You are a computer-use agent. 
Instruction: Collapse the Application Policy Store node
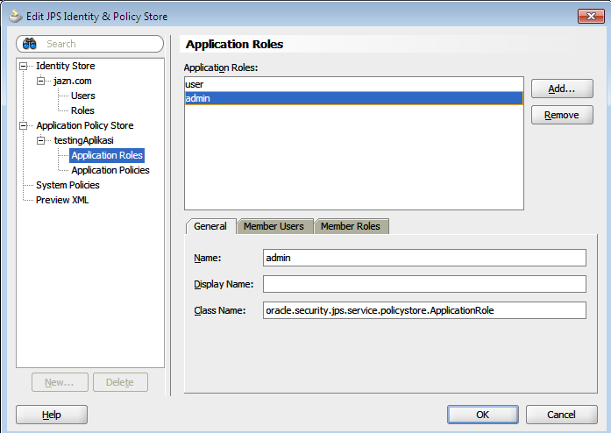tap(24, 125)
